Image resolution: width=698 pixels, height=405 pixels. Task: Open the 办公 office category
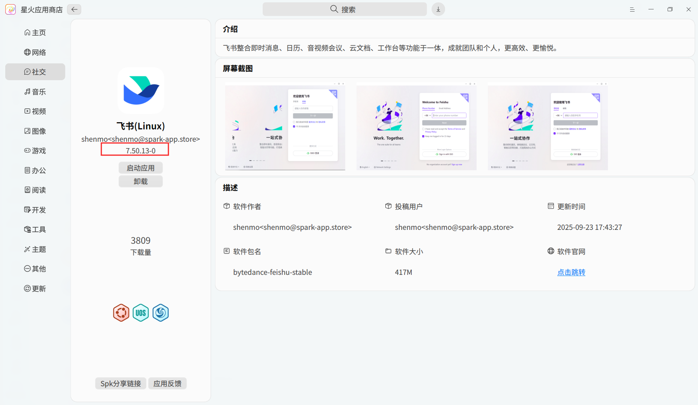35,170
